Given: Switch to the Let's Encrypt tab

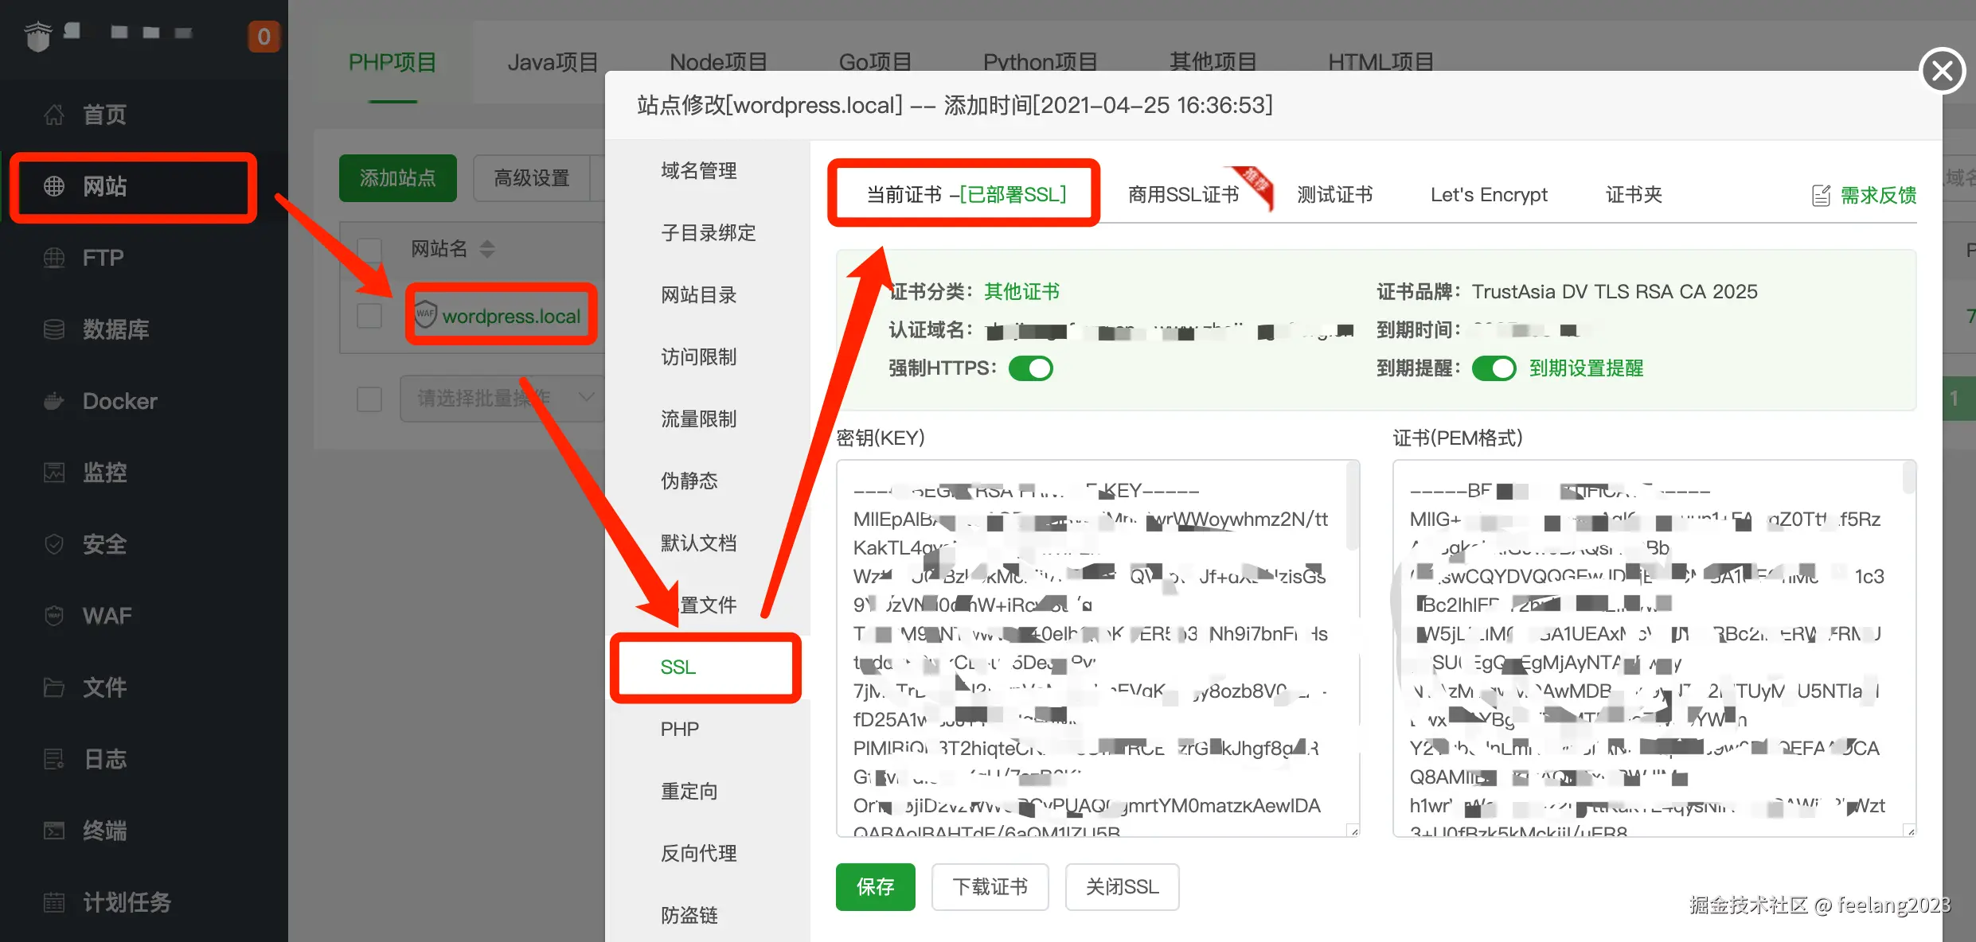Looking at the screenshot, I should click(1488, 195).
